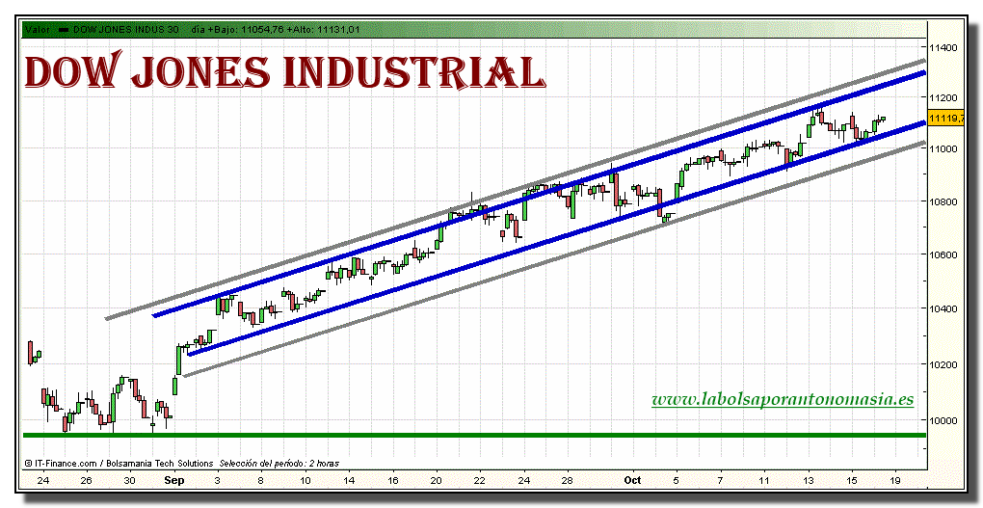This screenshot has height=508, width=983.
Task: Click the black legend marker beside DOW JONES INDUS 30
Action: [65, 29]
